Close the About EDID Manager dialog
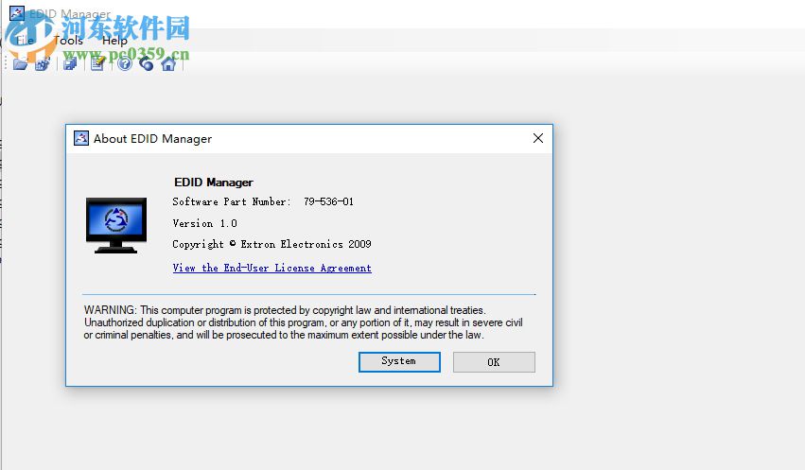Screen dimensions: 805x470 pyautogui.click(x=538, y=138)
